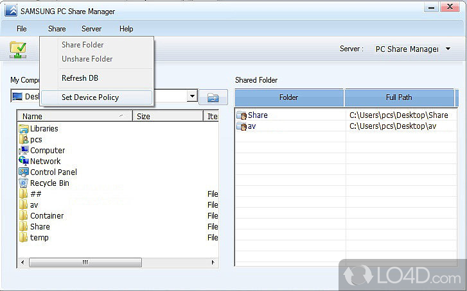Click the path C:\Users\pcs\Desktop\av

393,126
